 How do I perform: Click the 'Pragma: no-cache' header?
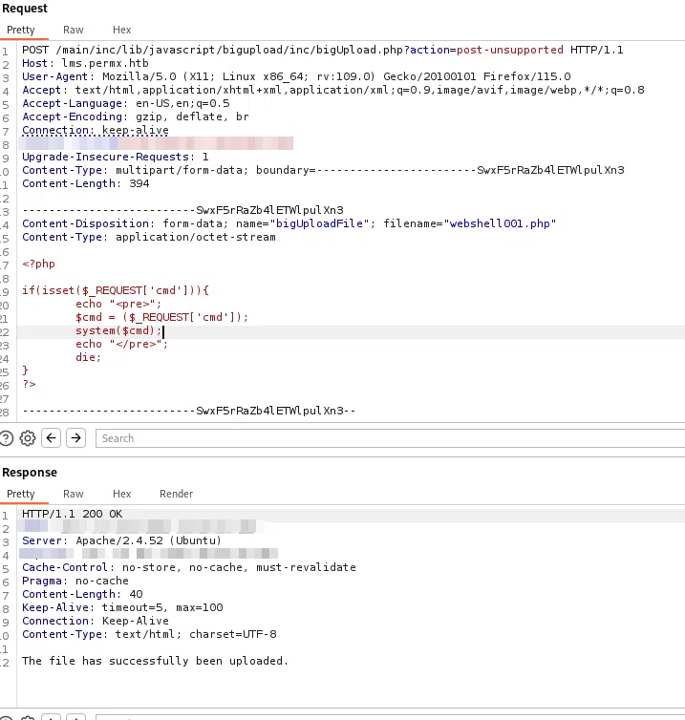point(75,581)
